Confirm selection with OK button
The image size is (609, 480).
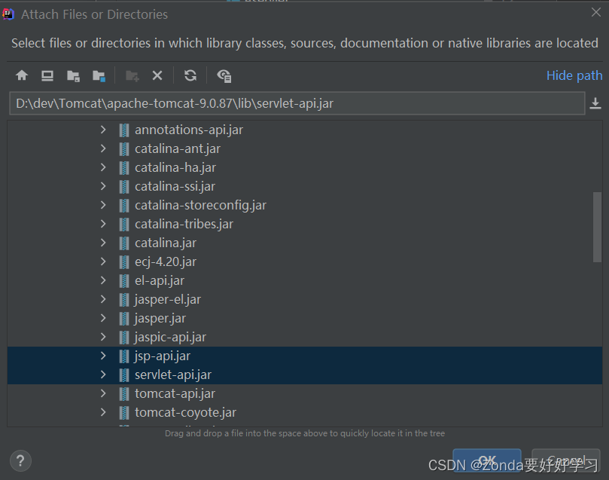[x=486, y=460]
